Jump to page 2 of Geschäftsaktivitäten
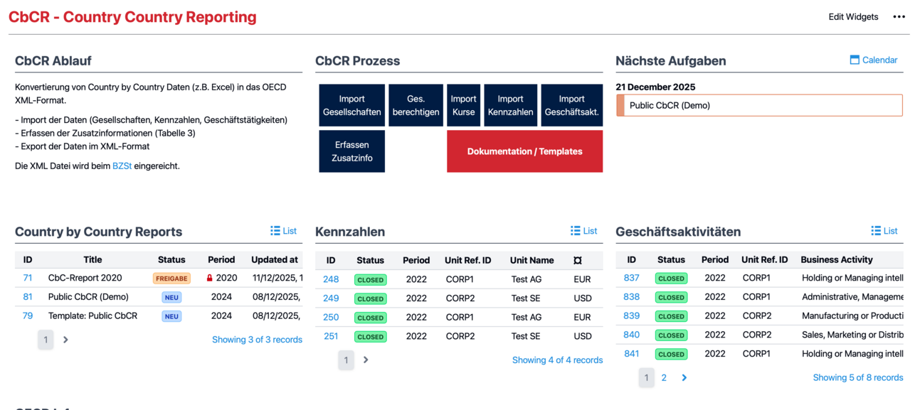 tap(664, 378)
